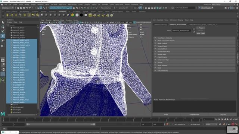Click the Hide button in Attribute Editor
This screenshot has width=239, height=134.
(203, 33)
